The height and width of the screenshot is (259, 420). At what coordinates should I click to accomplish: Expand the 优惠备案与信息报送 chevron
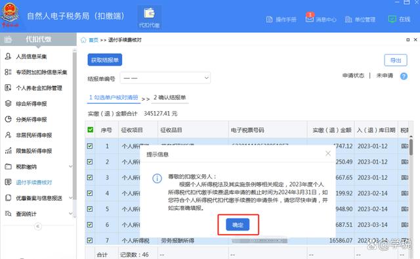pos(70,198)
